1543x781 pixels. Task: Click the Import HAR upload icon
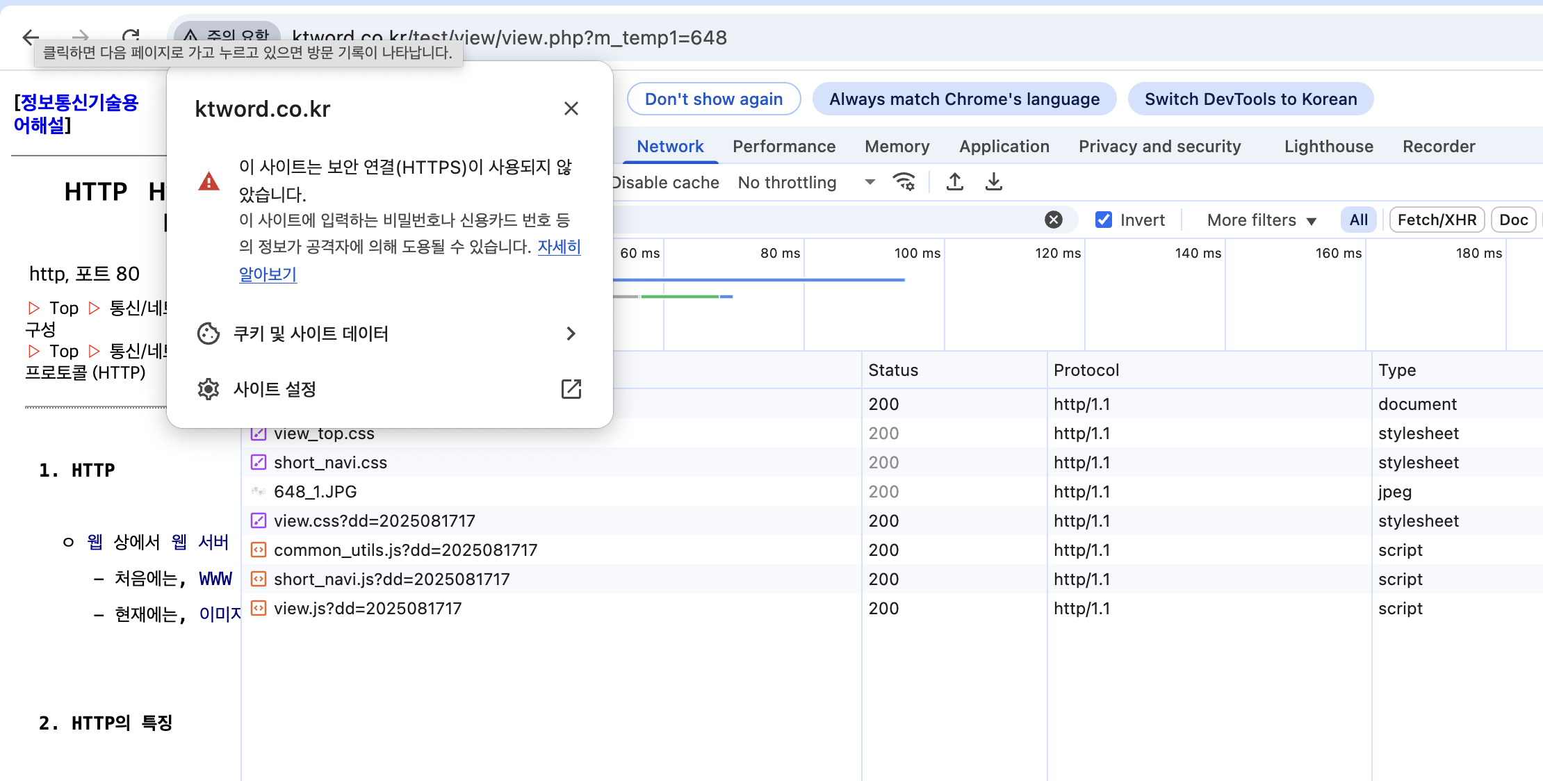[955, 182]
